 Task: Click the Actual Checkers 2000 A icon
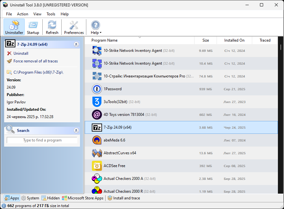pos(97,179)
